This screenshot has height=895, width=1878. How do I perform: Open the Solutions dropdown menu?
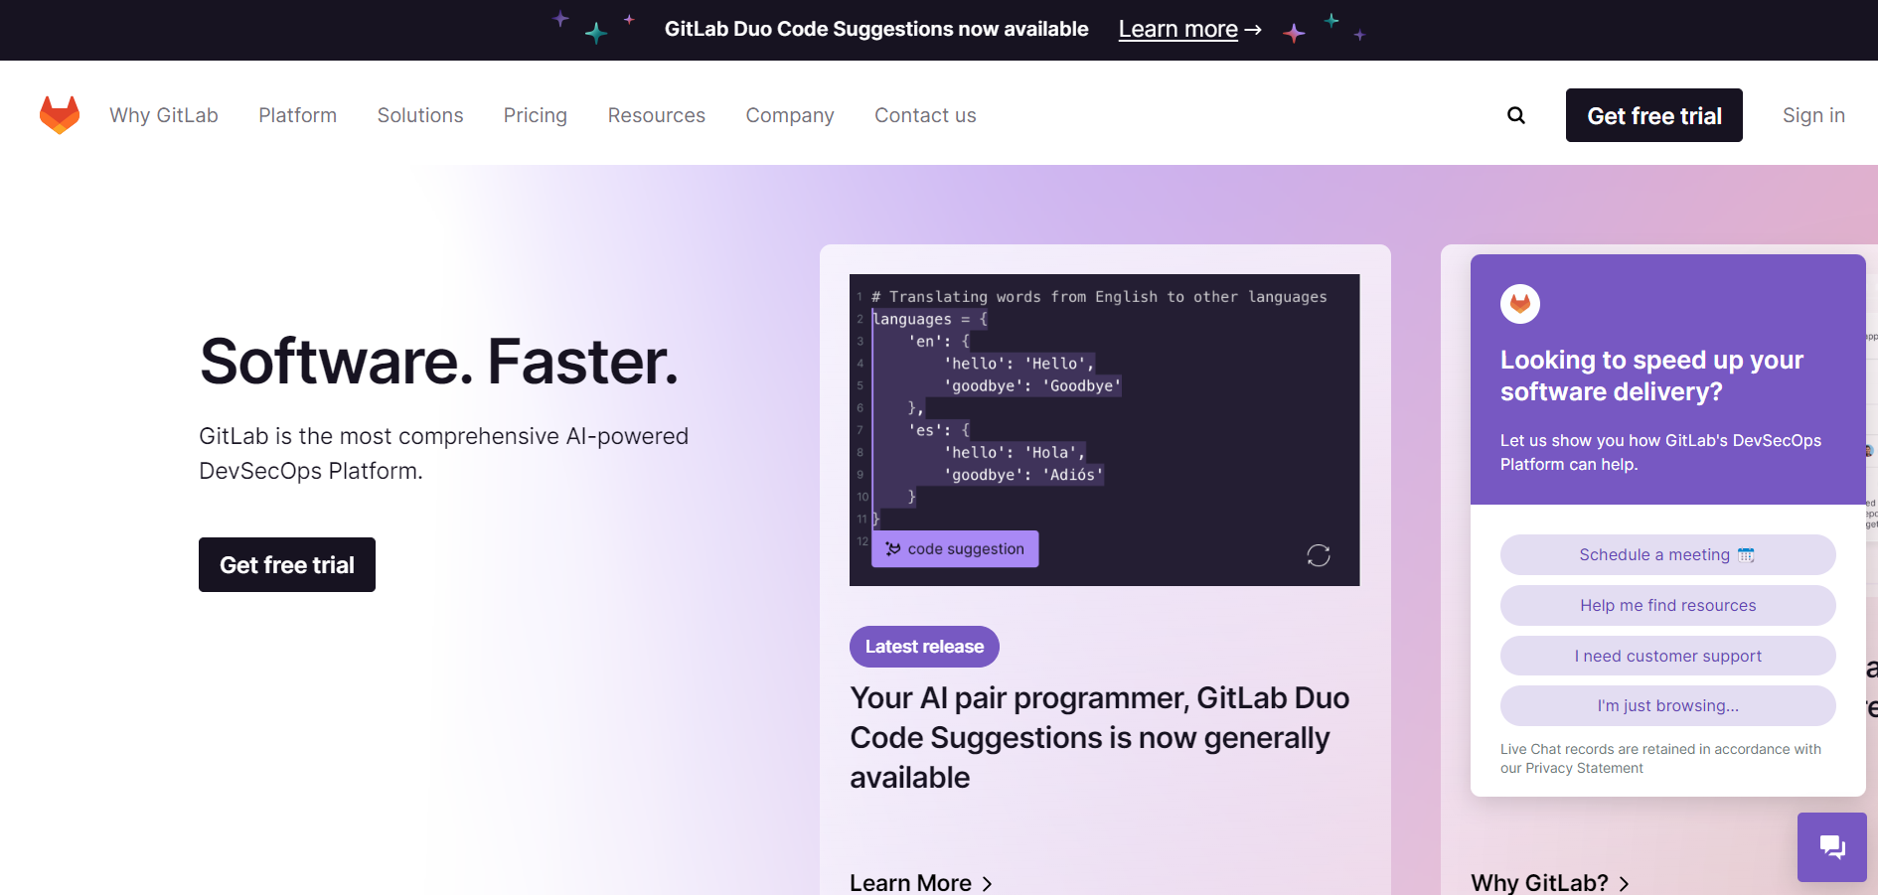click(x=419, y=115)
